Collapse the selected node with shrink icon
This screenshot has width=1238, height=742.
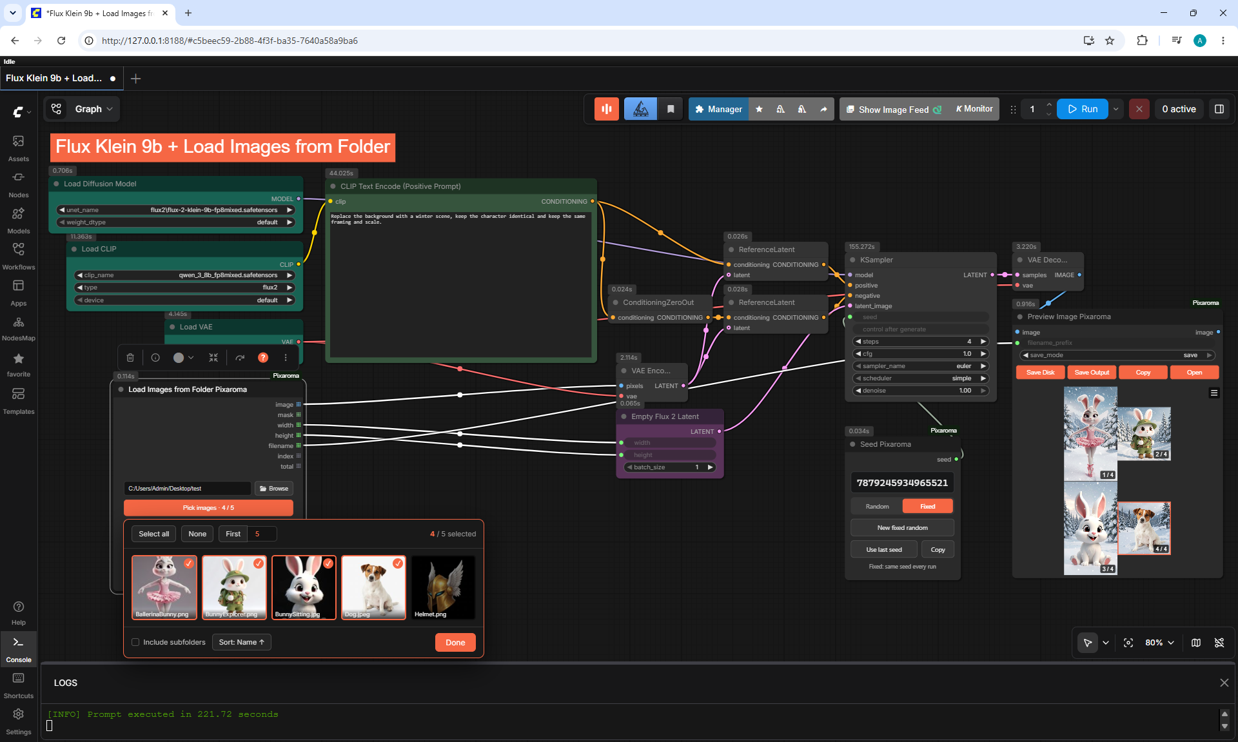(213, 357)
